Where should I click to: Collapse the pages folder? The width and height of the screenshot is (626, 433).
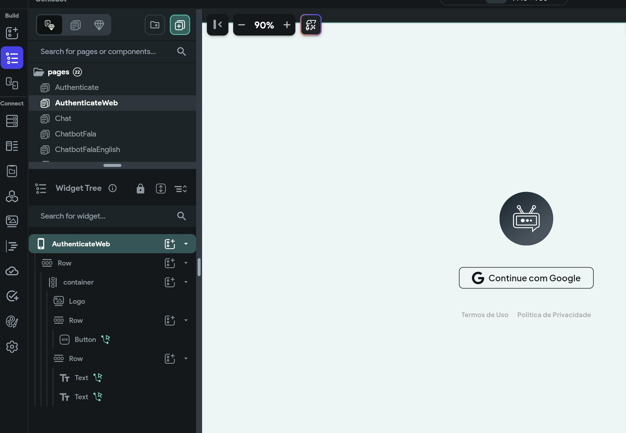(x=39, y=72)
